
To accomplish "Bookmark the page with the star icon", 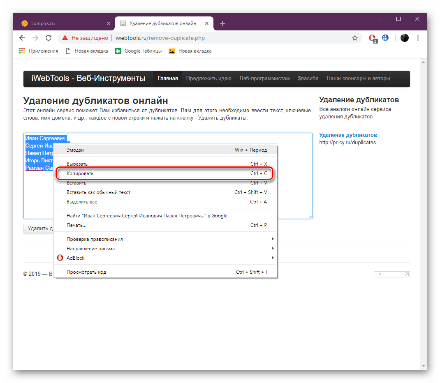I will pyautogui.click(x=355, y=37).
